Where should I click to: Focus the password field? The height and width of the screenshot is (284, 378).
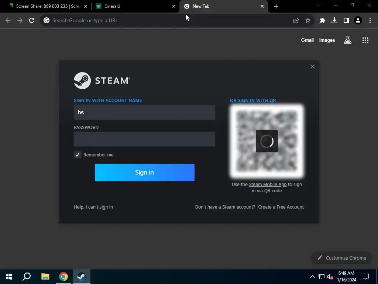[144, 139]
